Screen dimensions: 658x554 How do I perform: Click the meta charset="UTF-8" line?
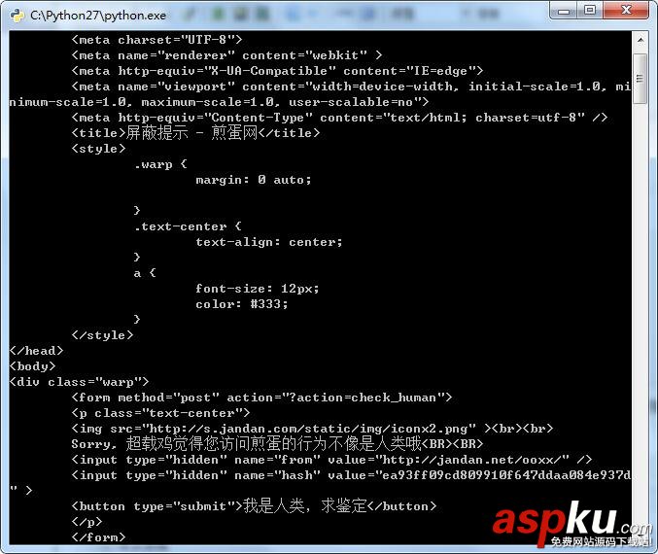pyautogui.click(x=156, y=40)
